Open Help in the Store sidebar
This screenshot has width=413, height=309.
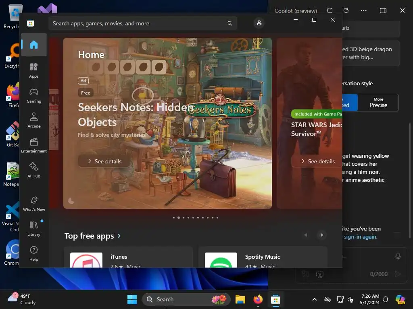point(34,253)
